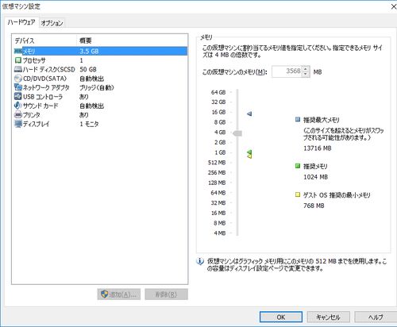Screen dimensions: 397x327
Task: Select the 3.5 GB summary value
Action: tap(89, 51)
